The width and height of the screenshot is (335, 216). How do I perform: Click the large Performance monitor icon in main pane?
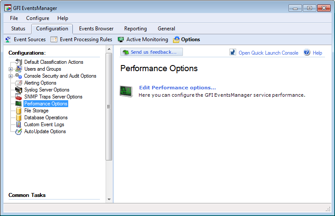click(x=126, y=91)
